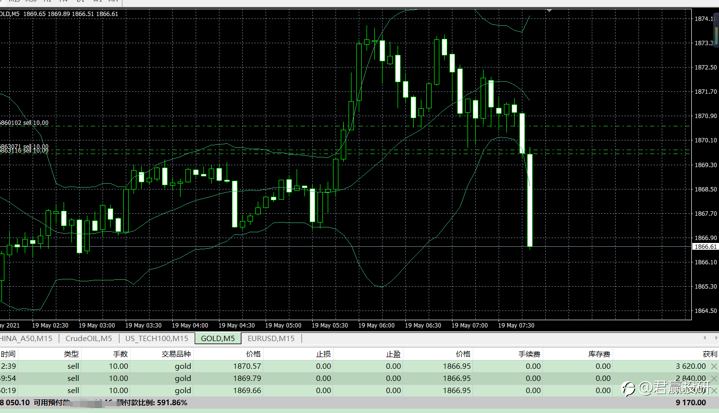Select the open price 1870.57 cell
This screenshot has width=719, height=413.
(x=247, y=366)
